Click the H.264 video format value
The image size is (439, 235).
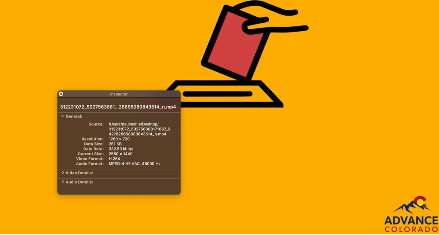click(x=114, y=159)
